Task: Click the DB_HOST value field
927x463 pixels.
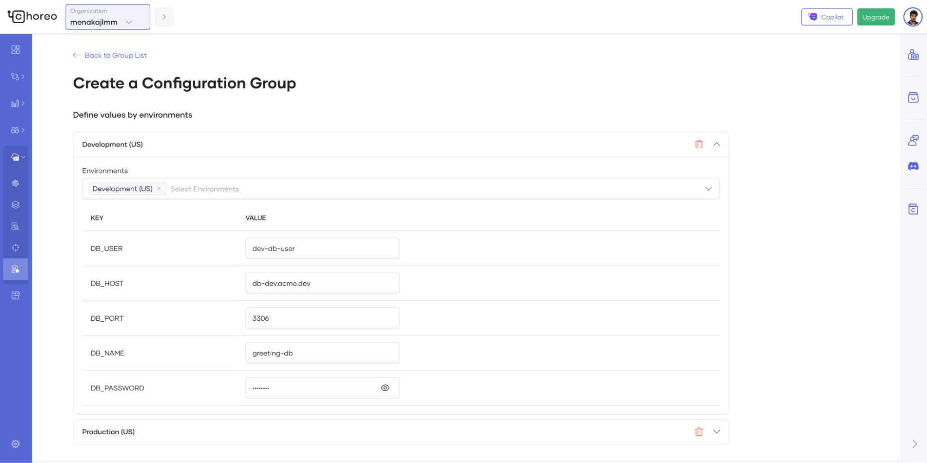Action: pyautogui.click(x=322, y=283)
